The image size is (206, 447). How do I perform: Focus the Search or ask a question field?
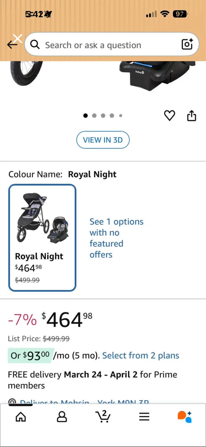(112, 45)
